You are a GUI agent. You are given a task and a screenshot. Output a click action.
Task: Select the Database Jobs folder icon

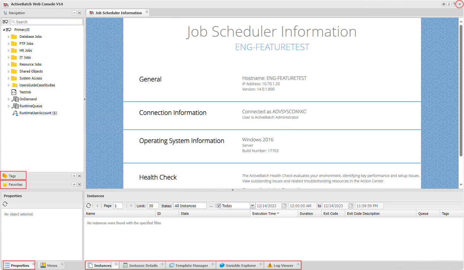14,37
